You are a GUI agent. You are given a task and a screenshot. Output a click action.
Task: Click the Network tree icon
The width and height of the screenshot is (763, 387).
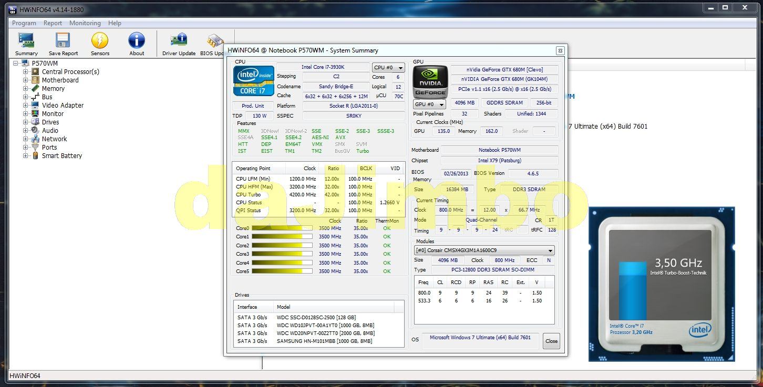pos(35,139)
